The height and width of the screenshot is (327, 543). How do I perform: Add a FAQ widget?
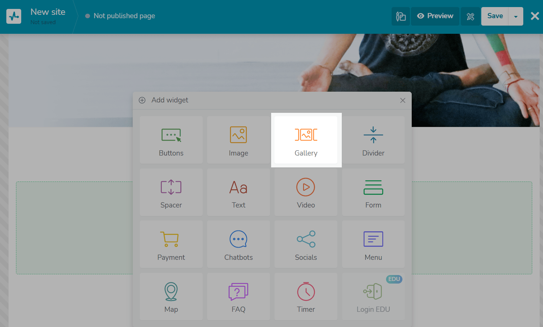tap(238, 297)
